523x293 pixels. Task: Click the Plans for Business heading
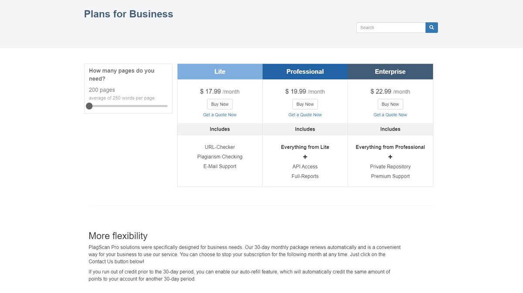pos(129,14)
